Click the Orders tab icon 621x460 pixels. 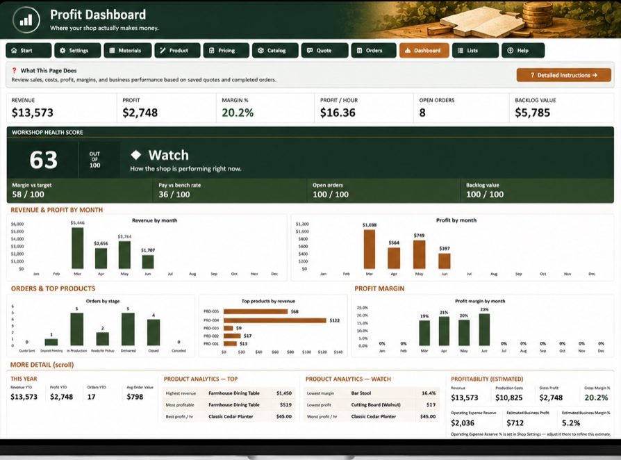tap(360, 50)
